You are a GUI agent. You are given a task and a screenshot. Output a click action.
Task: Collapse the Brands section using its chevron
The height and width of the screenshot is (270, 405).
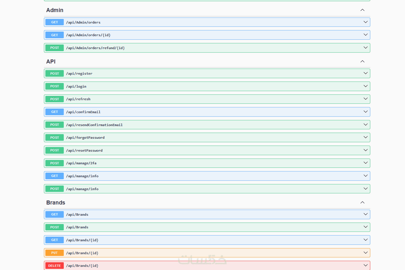point(362,203)
